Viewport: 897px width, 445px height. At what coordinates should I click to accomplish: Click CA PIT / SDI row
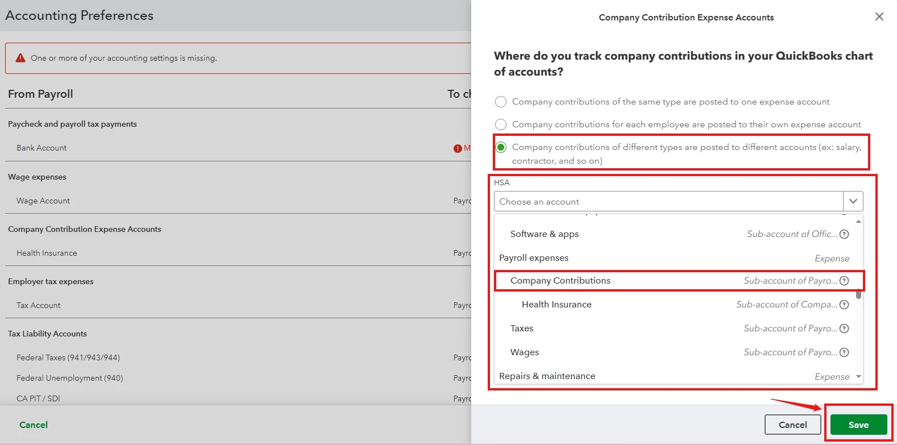pos(238,398)
